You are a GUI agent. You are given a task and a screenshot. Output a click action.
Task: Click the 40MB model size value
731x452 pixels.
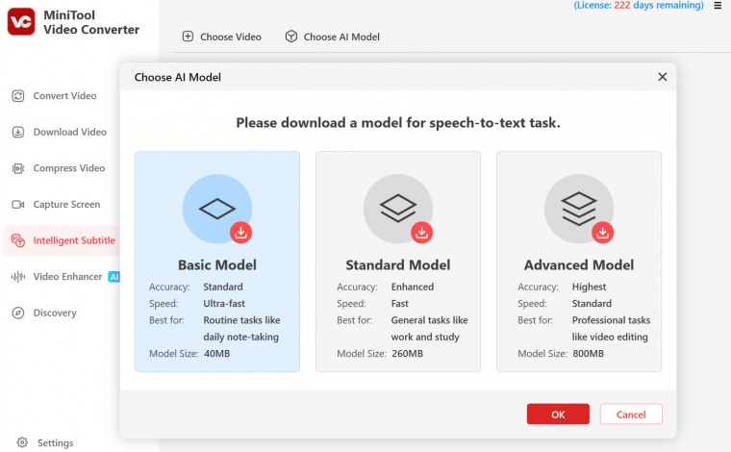[x=217, y=354]
